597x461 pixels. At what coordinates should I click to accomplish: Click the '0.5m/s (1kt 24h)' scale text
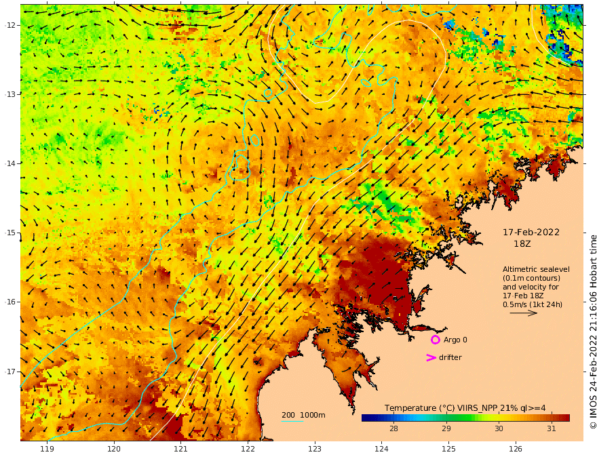pyautogui.click(x=533, y=304)
